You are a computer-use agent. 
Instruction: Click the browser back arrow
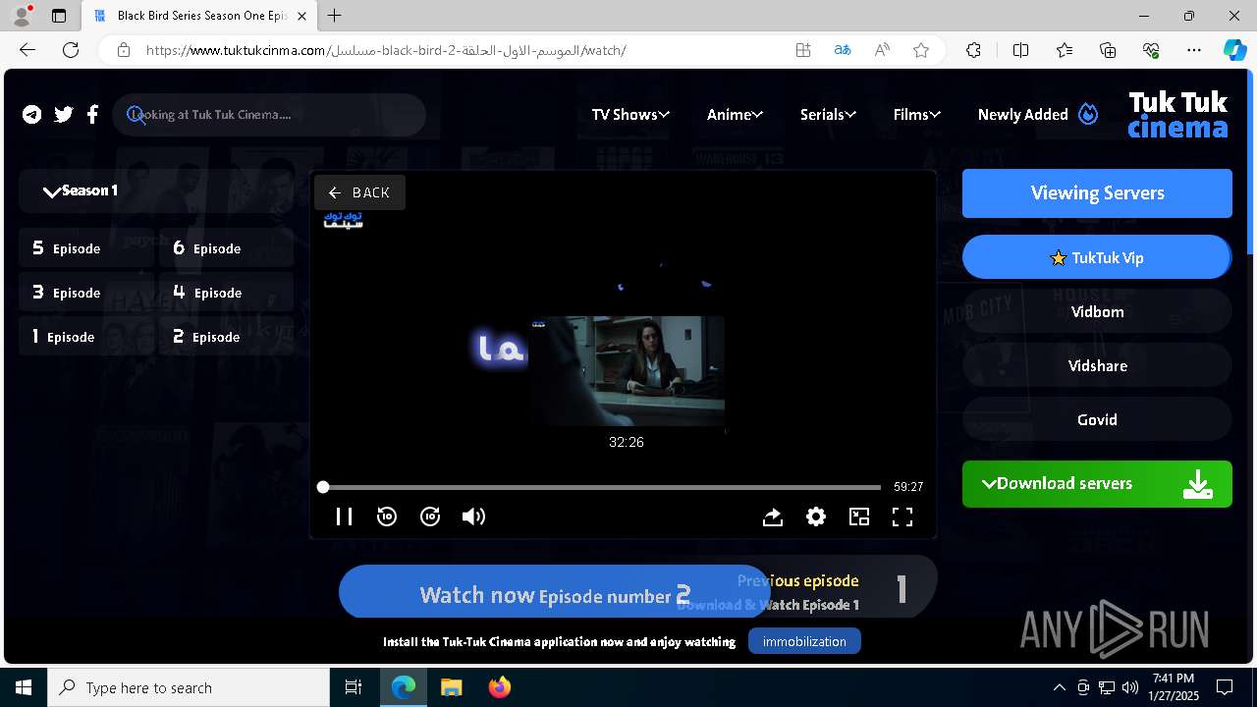click(x=27, y=50)
